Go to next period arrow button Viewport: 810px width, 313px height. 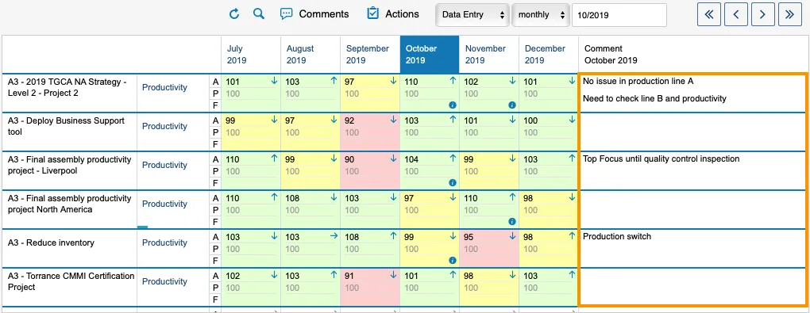pyautogui.click(x=762, y=14)
